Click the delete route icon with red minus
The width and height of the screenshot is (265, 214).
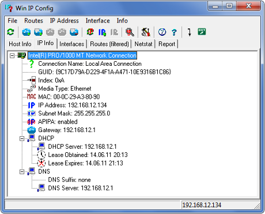74,32
